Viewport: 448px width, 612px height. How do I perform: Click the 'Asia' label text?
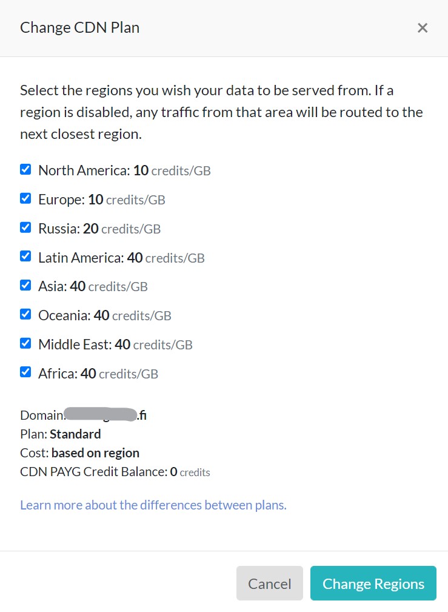[52, 286]
